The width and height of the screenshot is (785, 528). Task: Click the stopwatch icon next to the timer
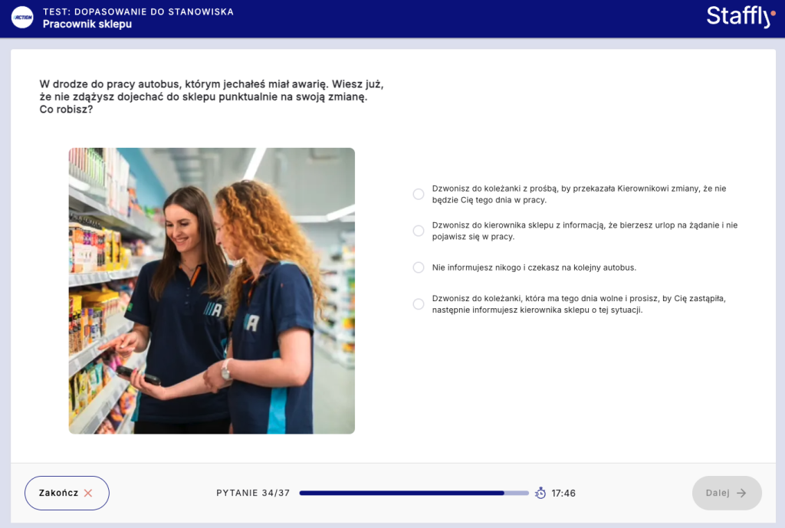[x=540, y=493]
